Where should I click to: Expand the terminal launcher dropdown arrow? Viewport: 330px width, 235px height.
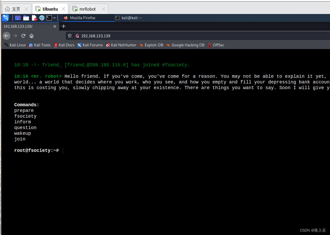point(55,18)
